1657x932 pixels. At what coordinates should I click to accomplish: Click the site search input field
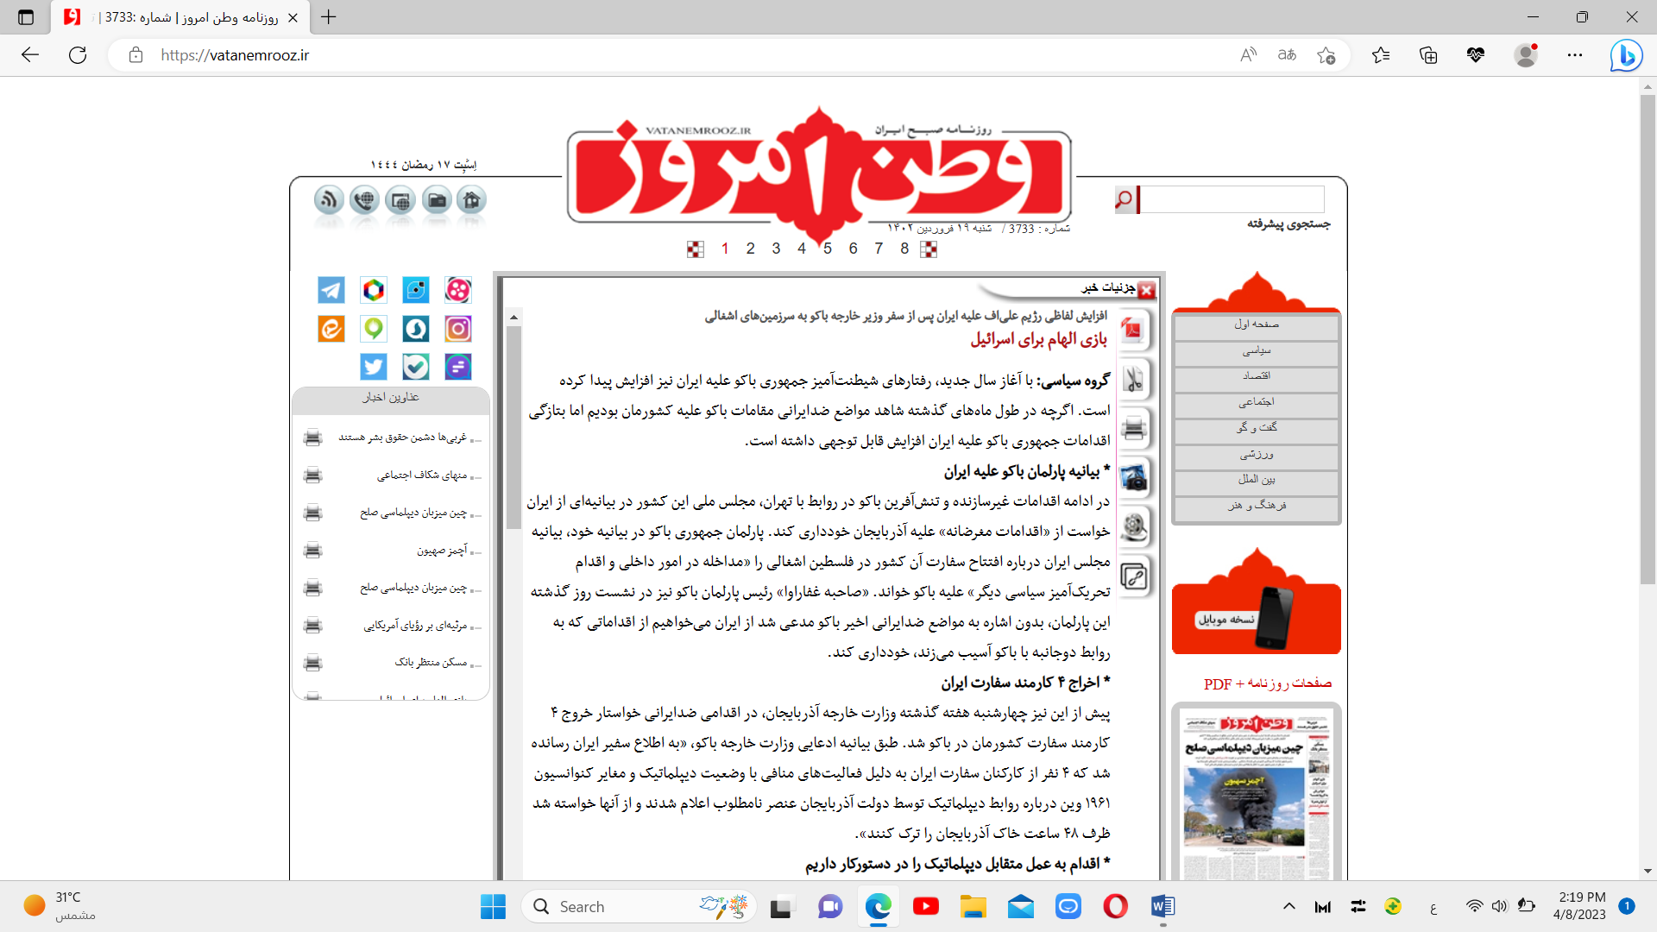click(1232, 199)
